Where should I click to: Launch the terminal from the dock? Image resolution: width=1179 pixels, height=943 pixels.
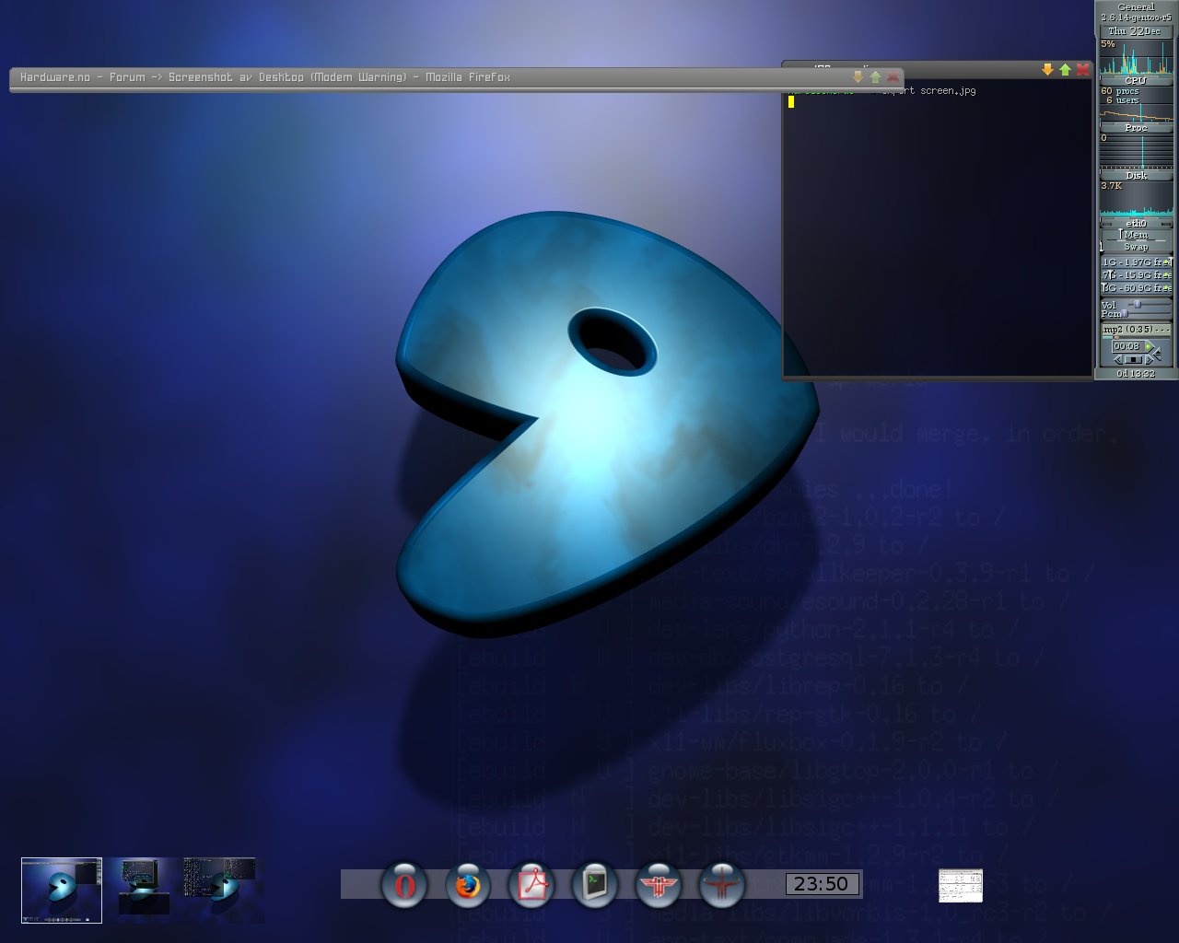point(595,885)
